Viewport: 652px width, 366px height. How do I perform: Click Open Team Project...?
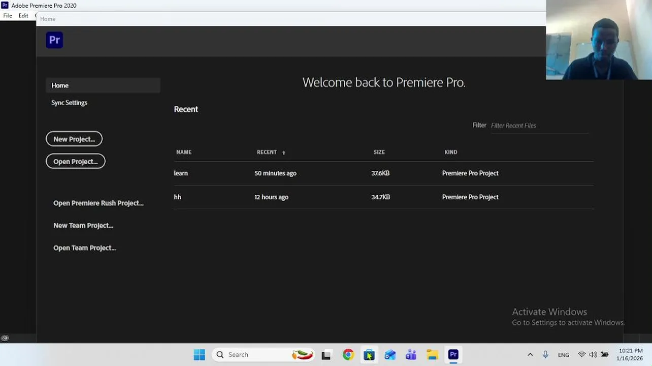[x=85, y=248]
